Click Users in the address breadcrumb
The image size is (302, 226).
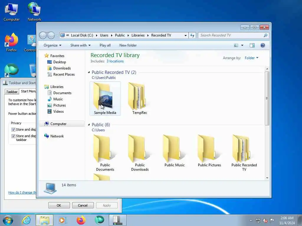(104, 35)
